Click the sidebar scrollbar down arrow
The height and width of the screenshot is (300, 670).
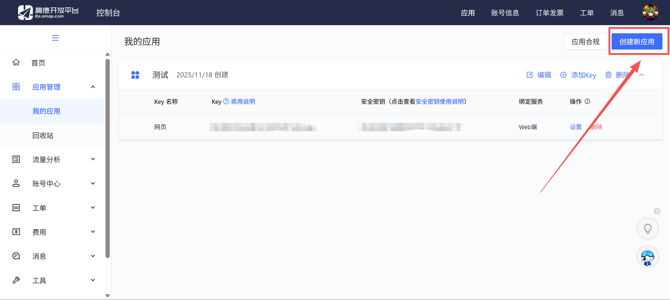pos(107,296)
